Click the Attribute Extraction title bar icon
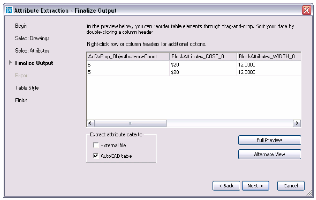Image resolution: width=316 pixels, height=200 pixels. point(9,10)
